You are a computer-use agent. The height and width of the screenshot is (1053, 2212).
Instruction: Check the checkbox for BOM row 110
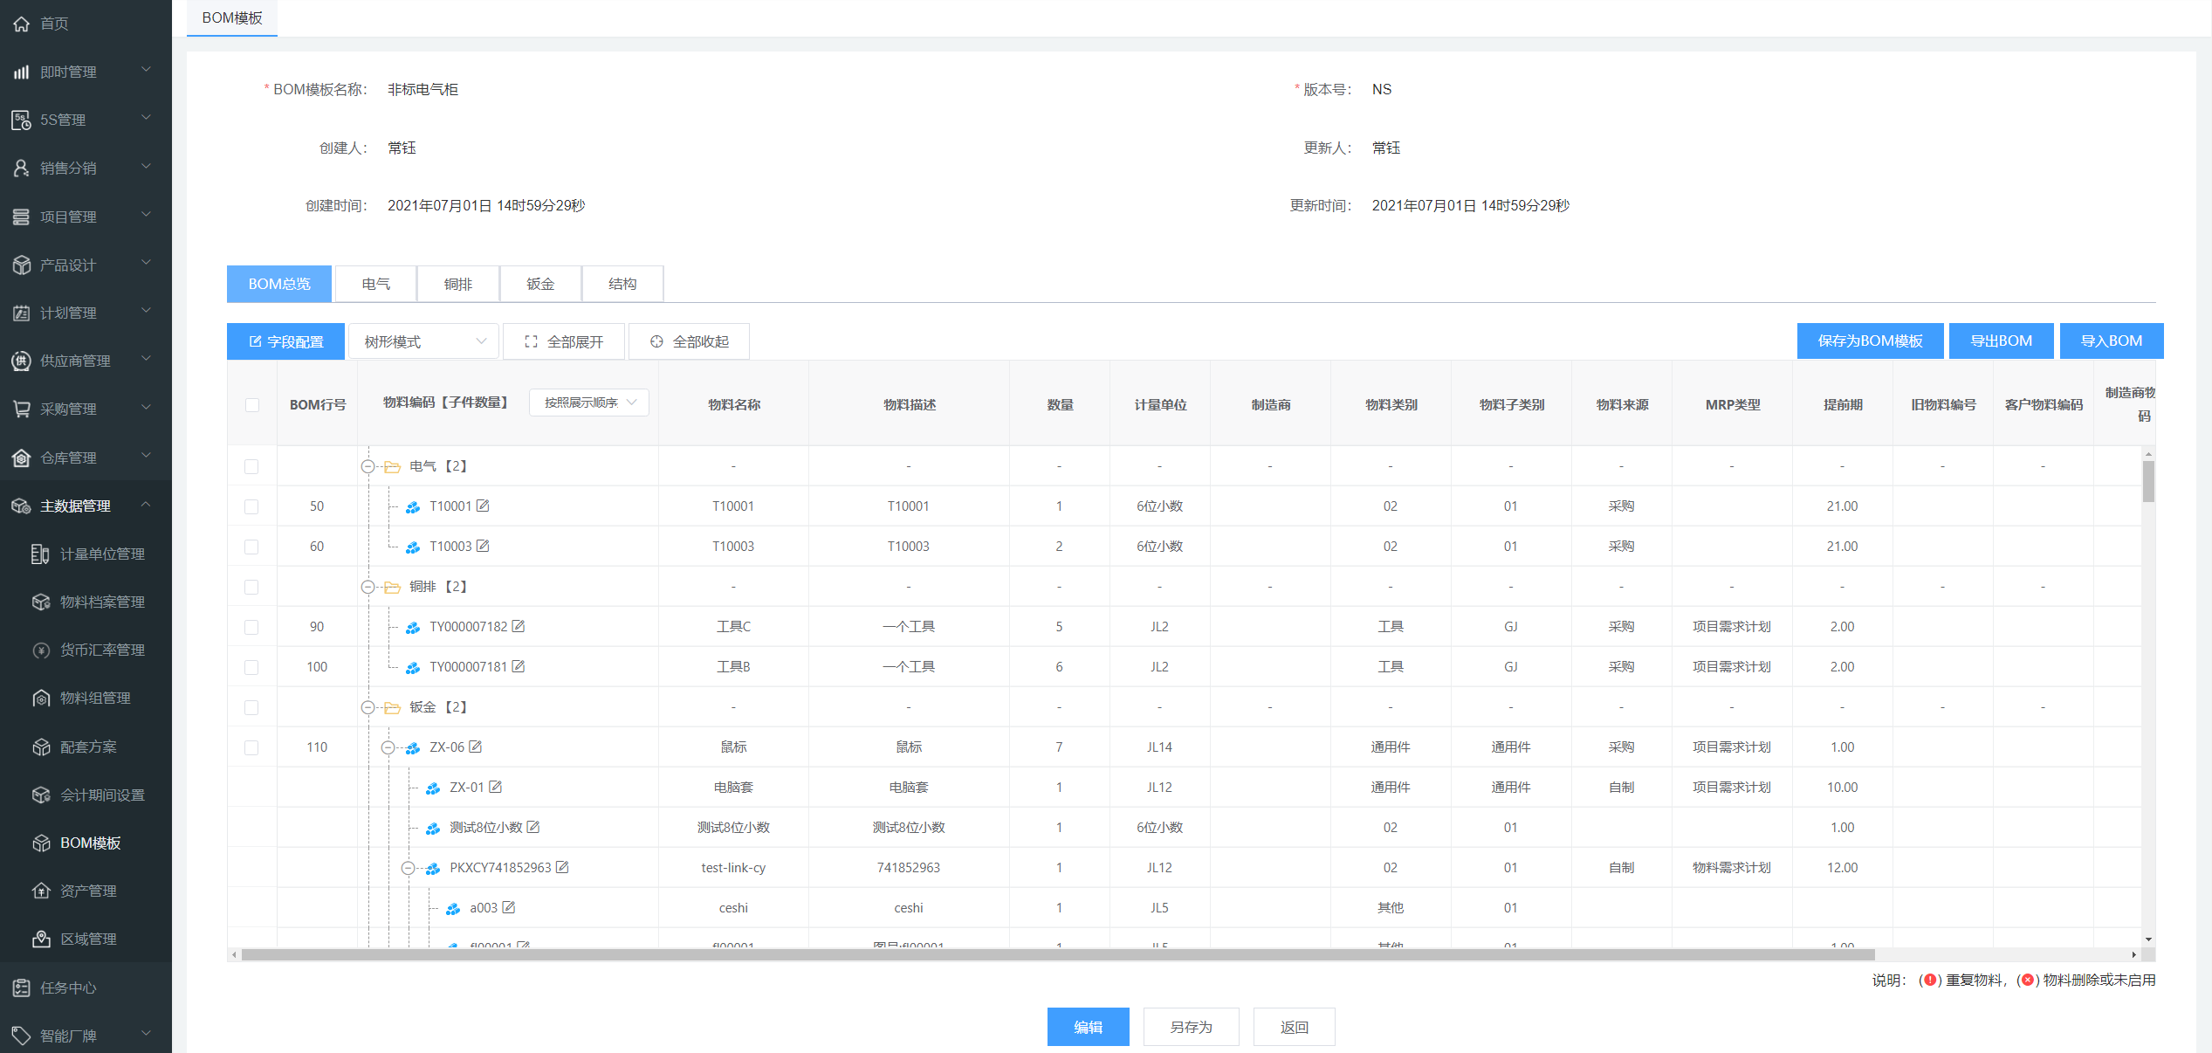click(251, 747)
